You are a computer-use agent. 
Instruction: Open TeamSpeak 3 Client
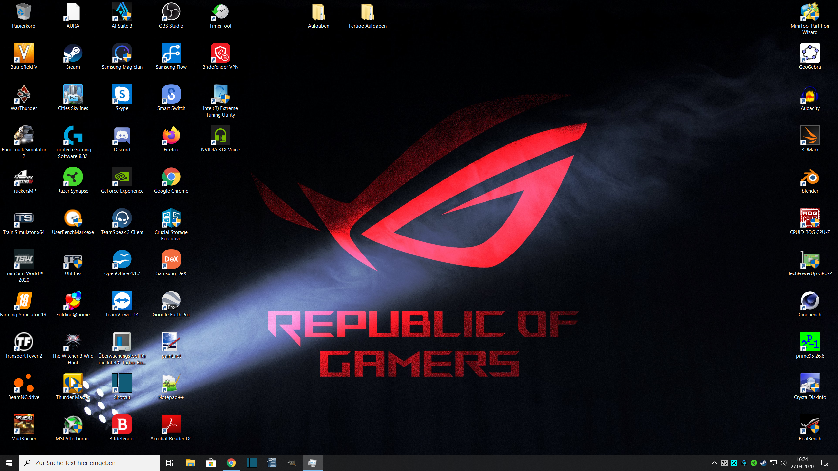(x=122, y=217)
